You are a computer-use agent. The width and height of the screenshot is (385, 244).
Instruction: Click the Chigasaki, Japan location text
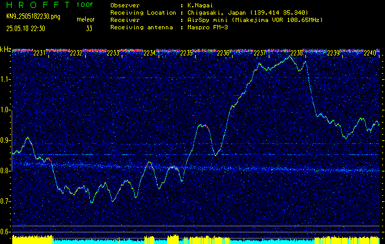click(x=247, y=13)
